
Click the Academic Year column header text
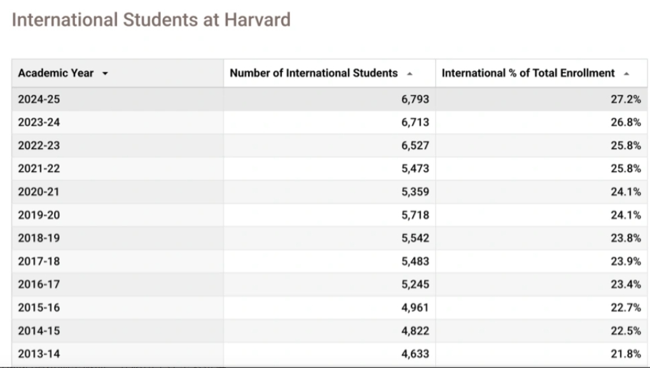(55, 73)
